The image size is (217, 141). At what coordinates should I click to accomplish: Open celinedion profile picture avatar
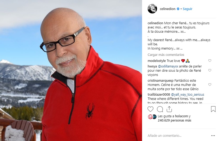(152, 9)
